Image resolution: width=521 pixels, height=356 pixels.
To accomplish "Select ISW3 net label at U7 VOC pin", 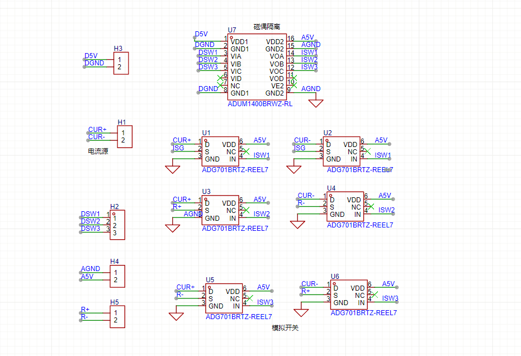I will click(x=309, y=67).
